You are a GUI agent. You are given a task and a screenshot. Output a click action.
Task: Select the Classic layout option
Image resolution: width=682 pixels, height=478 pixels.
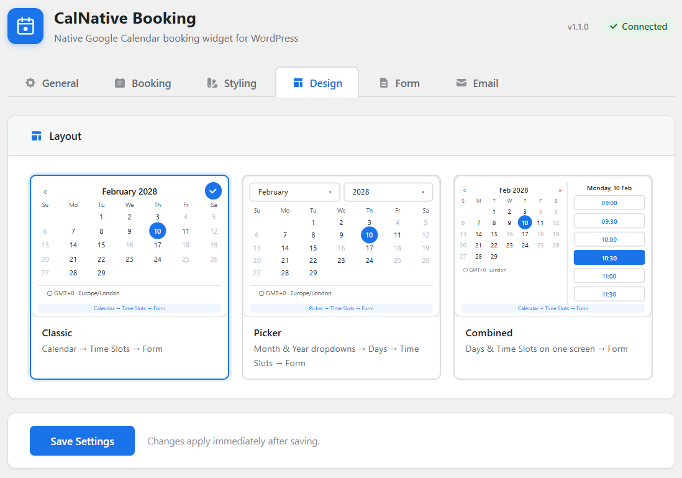(x=129, y=277)
